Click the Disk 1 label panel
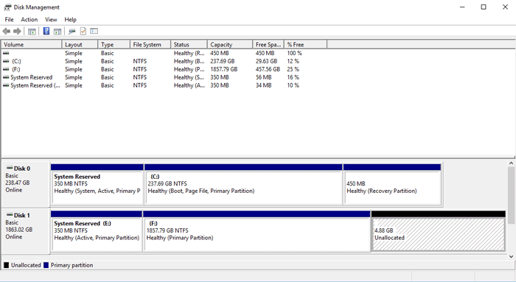This screenshot has height=282, width=516. click(x=25, y=230)
